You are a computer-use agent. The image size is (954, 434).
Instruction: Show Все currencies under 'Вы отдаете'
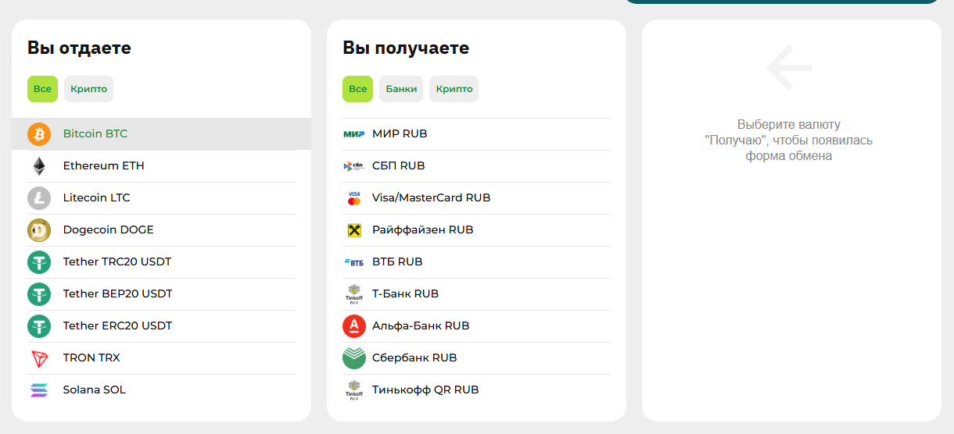click(42, 89)
